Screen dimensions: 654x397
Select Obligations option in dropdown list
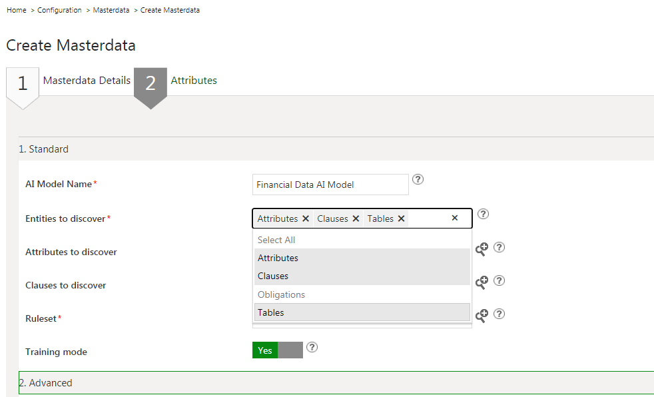tap(281, 294)
